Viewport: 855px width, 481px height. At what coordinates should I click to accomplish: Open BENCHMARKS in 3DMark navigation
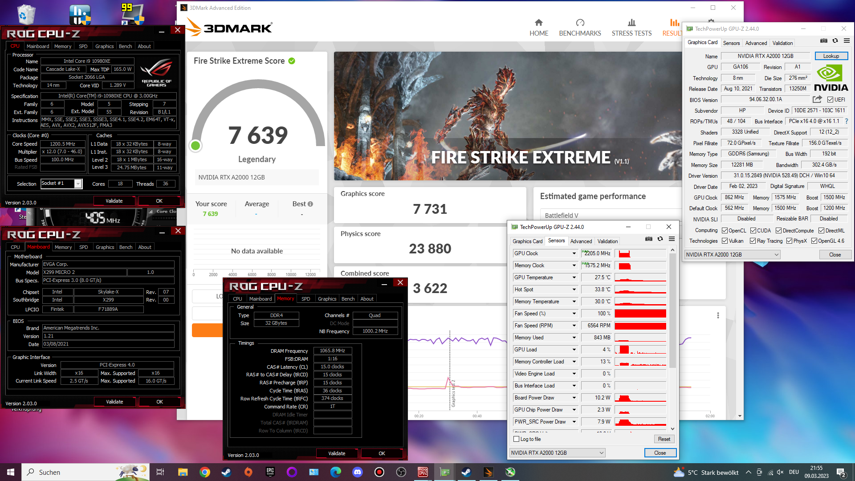click(580, 28)
